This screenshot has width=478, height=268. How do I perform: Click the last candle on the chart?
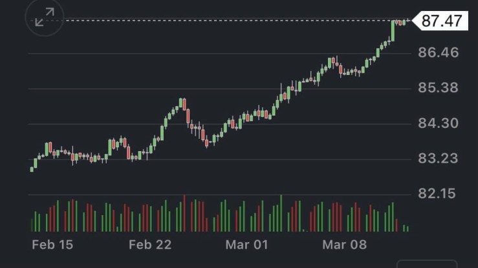tap(407, 23)
